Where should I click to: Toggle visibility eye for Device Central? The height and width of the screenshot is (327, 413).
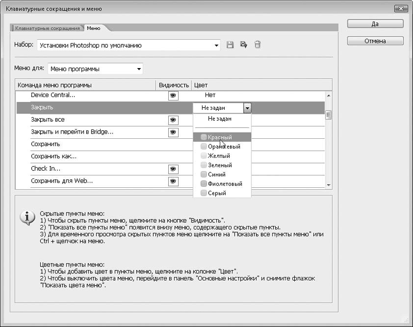(173, 95)
